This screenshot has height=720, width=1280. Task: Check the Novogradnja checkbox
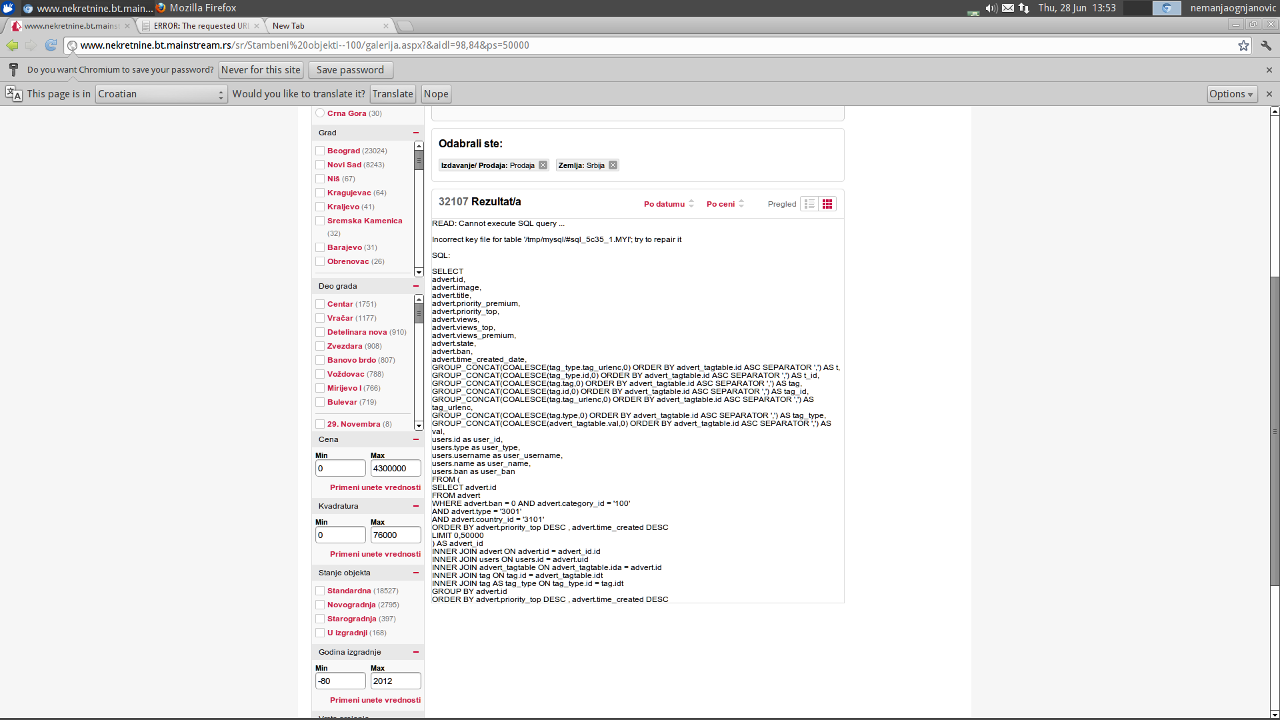coord(320,605)
